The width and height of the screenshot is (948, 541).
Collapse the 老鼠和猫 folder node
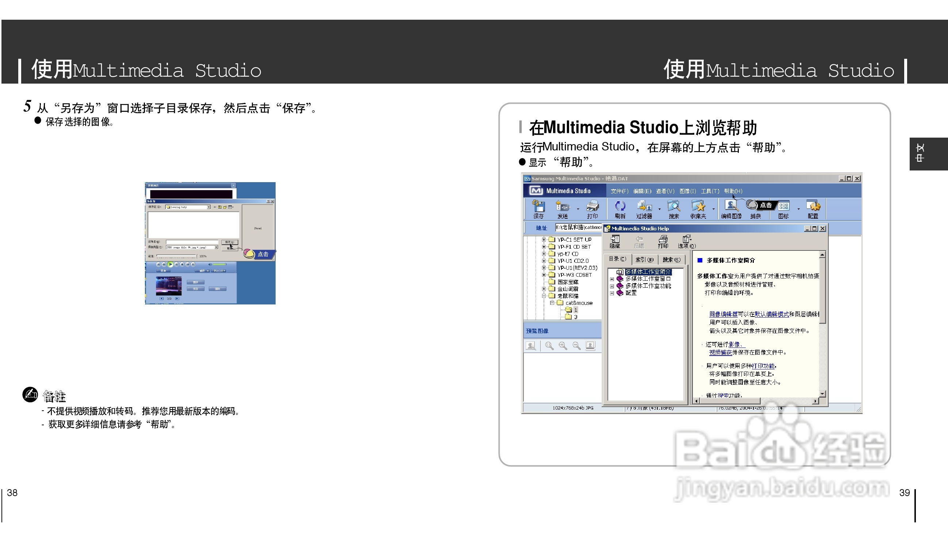[544, 296]
